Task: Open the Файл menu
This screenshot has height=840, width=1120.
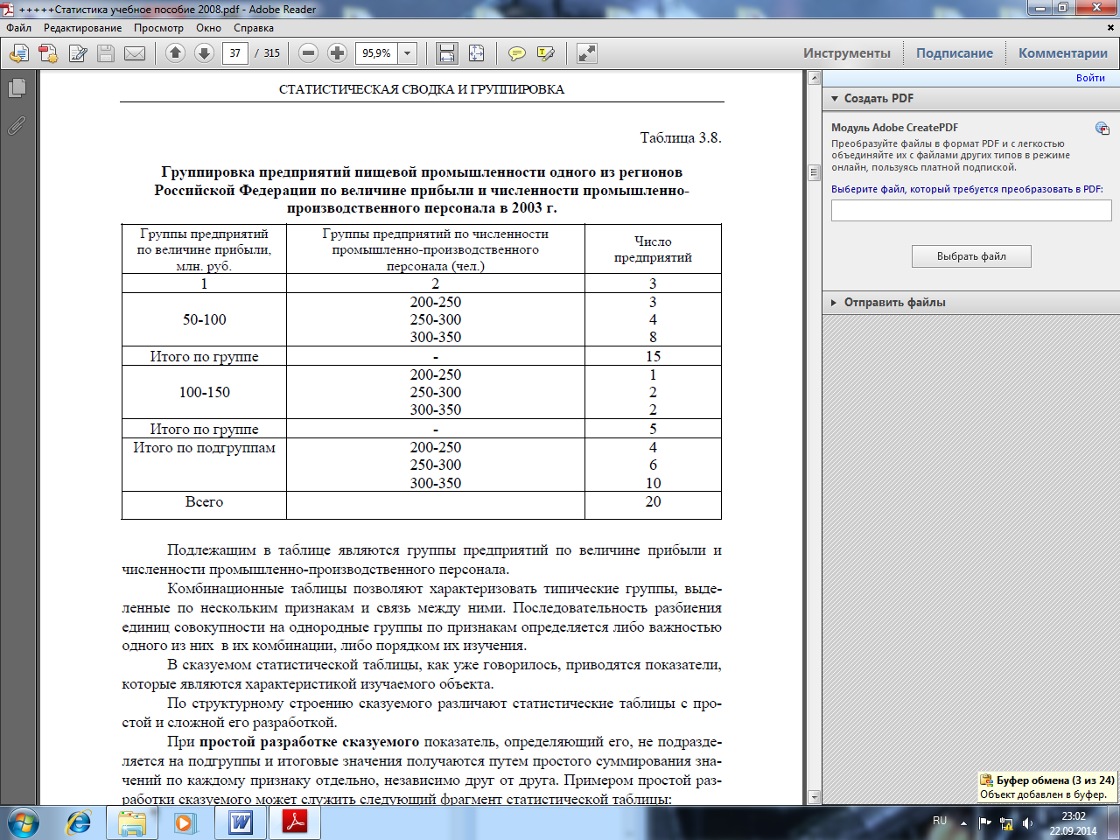Action: [x=19, y=28]
